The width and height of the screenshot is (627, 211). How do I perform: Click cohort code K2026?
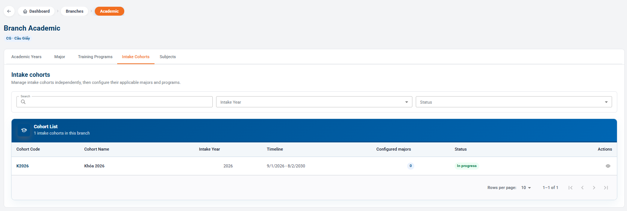pos(22,166)
